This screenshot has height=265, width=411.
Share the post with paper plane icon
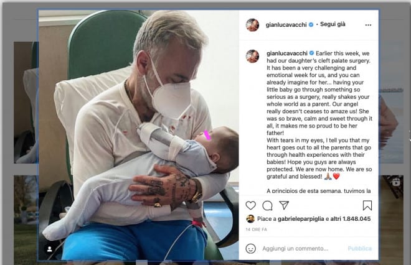point(284,205)
